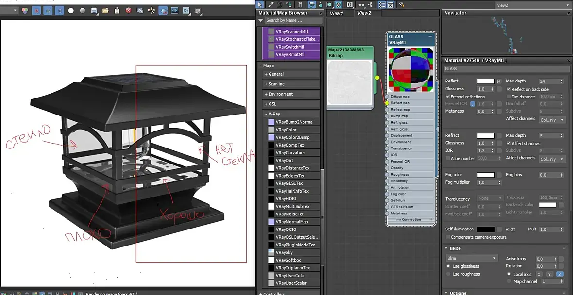Open the Refract color swatch
This screenshot has width=573, height=295.
pyautogui.click(x=486, y=135)
